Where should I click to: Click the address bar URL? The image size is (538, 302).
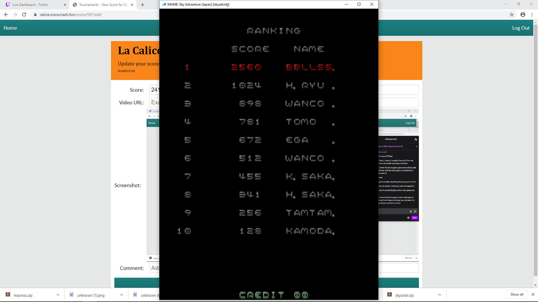pyautogui.click(x=71, y=15)
